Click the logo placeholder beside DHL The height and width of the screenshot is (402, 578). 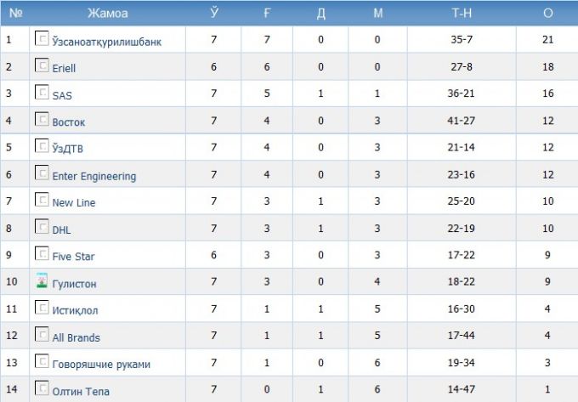pos(42,226)
